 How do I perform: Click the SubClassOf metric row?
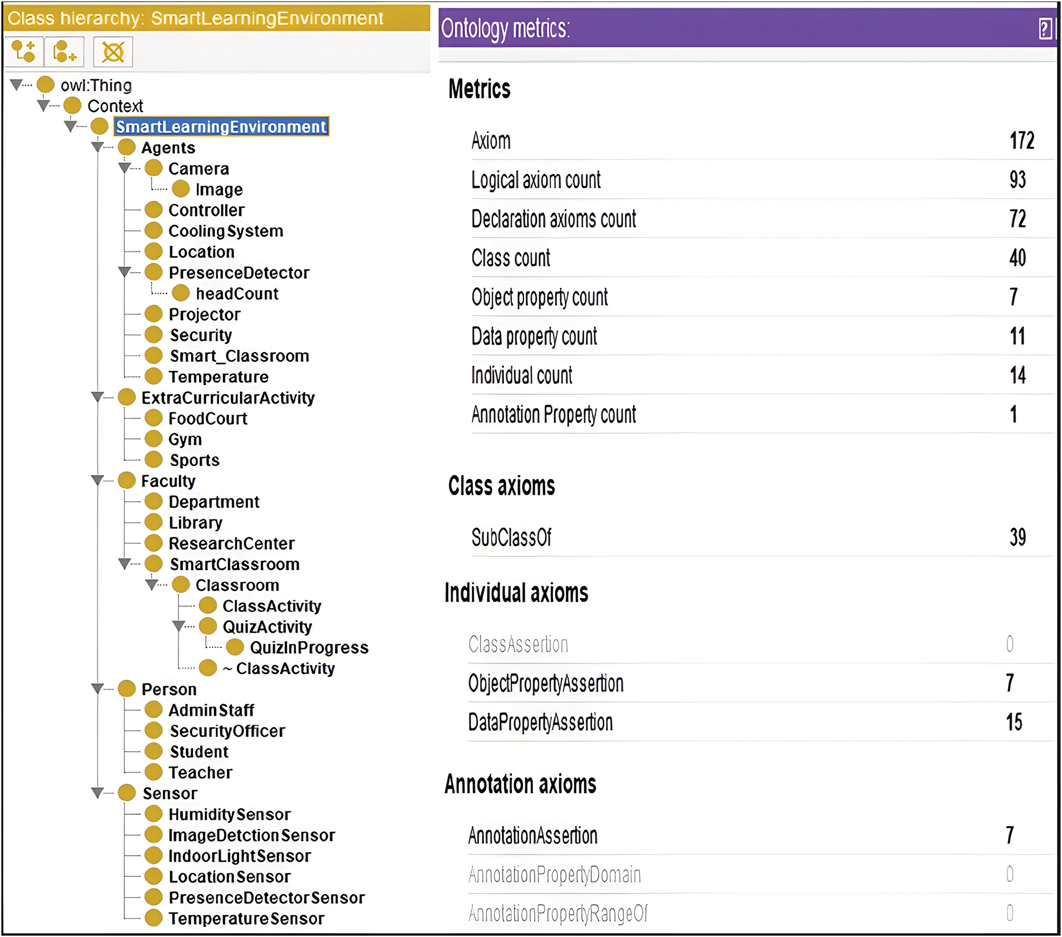pos(747,537)
